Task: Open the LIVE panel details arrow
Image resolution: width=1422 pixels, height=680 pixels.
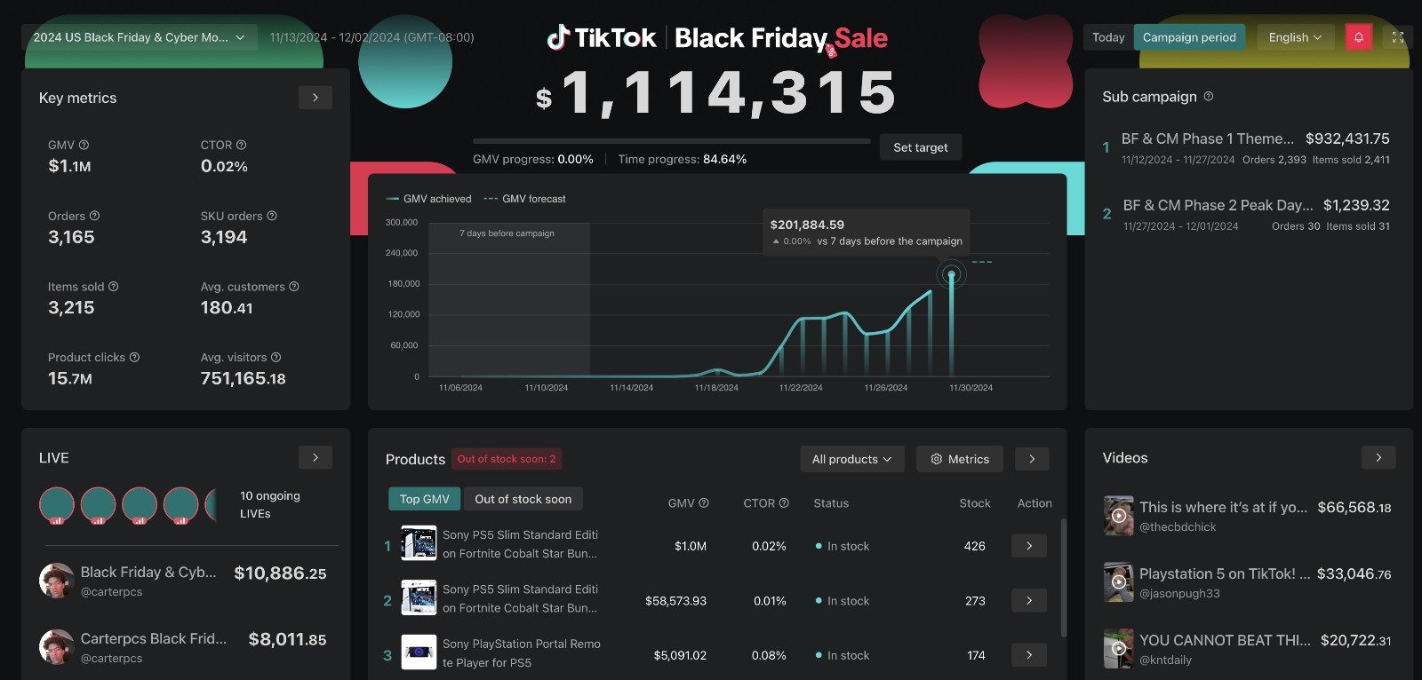Action: click(315, 457)
